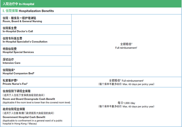The height and width of the screenshot is (127, 182).
Task: Click the "Applicable if the room level is lower" note
Action: click(x=40, y=102)
